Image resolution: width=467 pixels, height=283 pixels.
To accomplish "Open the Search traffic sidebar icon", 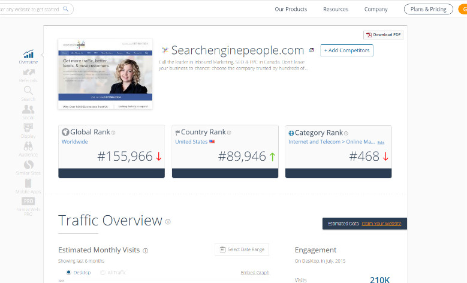I will click(x=28, y=93).
